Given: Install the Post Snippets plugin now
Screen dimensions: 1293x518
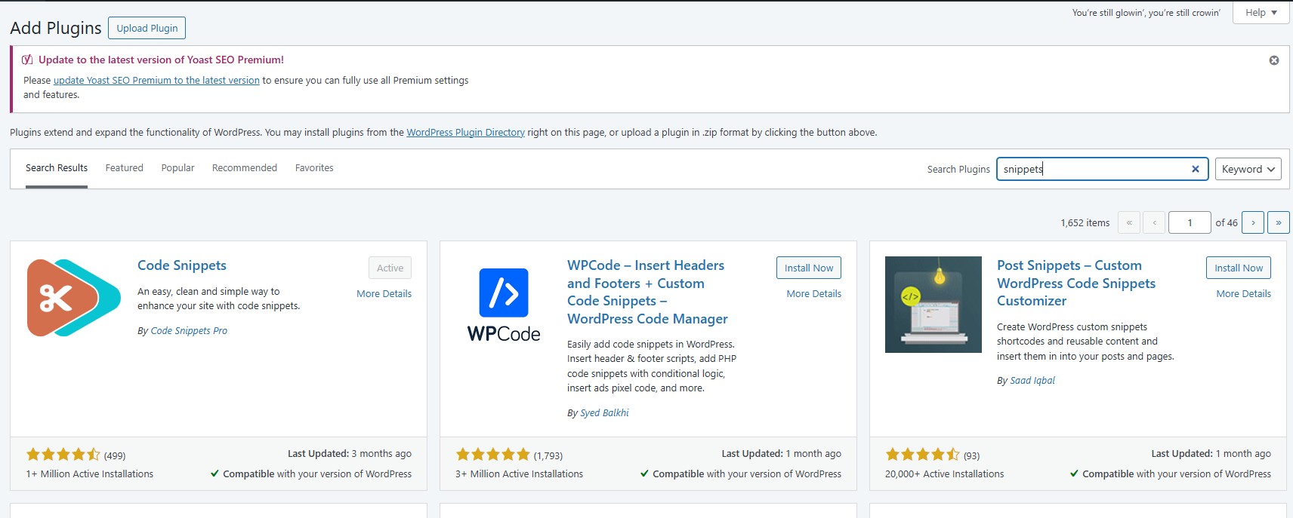Looking at the screenshot, I should click(x=1239, y=268).
